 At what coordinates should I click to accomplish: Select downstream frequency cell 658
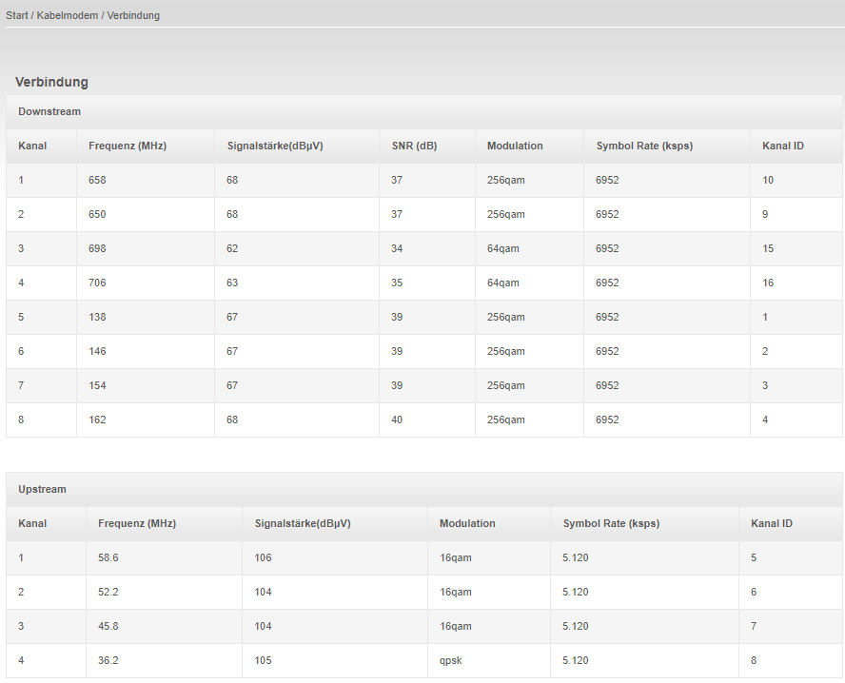[x=146, y=180]
